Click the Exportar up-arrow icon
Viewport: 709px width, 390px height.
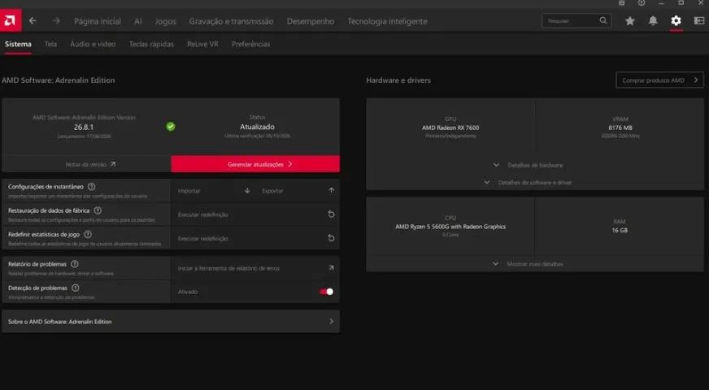[x=332, y=191]
